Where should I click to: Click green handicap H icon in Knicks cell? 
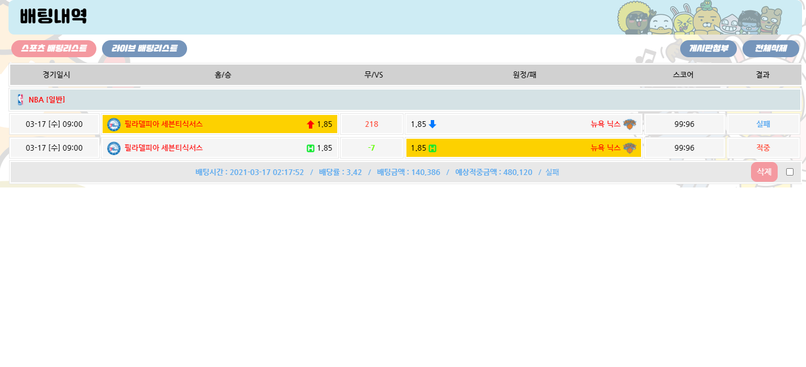(432, 148)
